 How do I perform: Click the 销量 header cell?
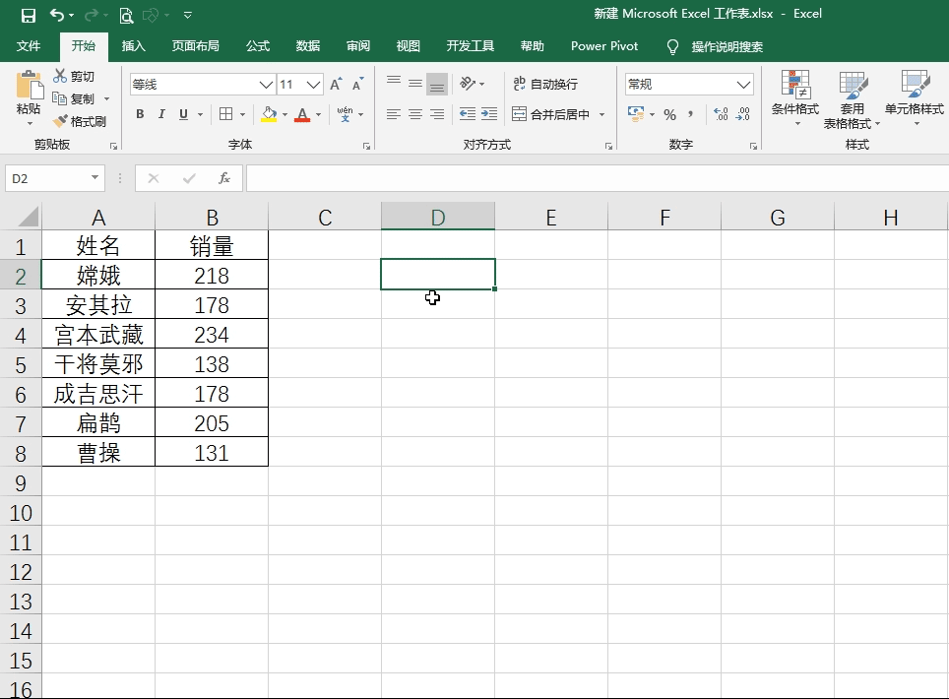pos(212,246)
